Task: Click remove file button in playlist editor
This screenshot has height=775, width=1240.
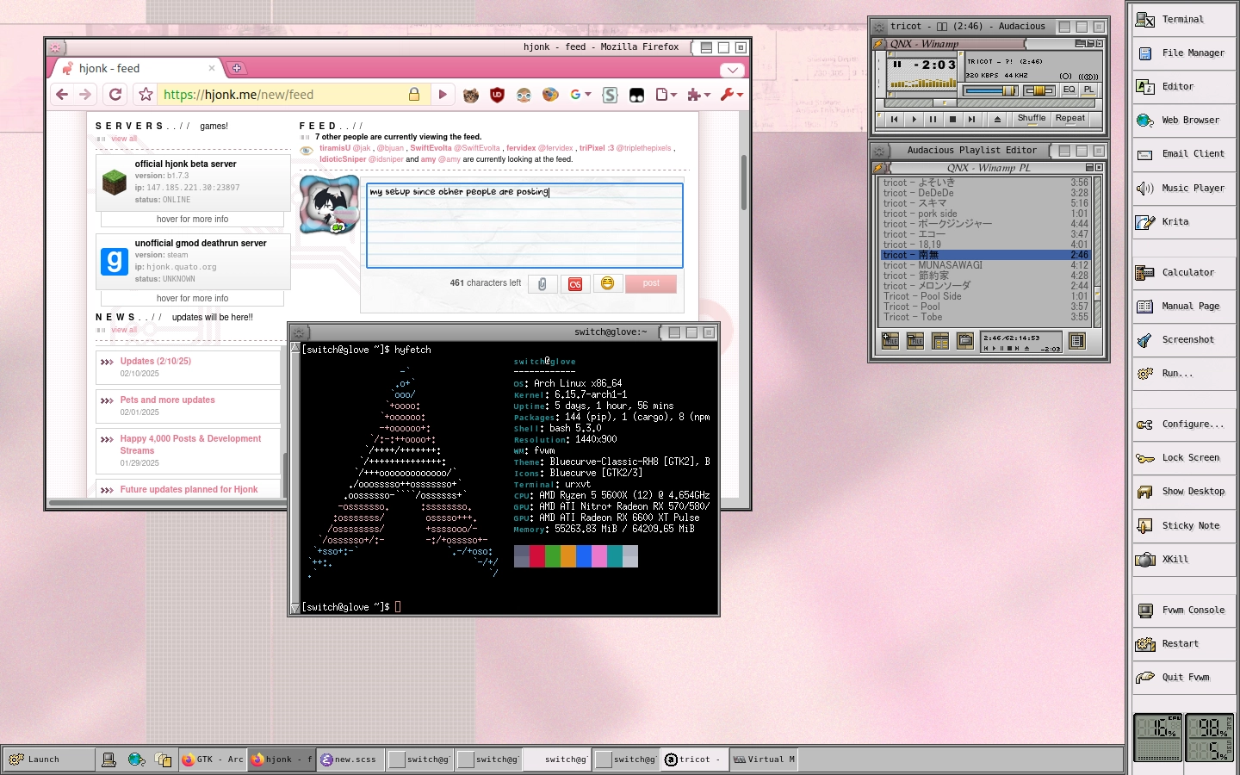Action: (x=915, y=341)
